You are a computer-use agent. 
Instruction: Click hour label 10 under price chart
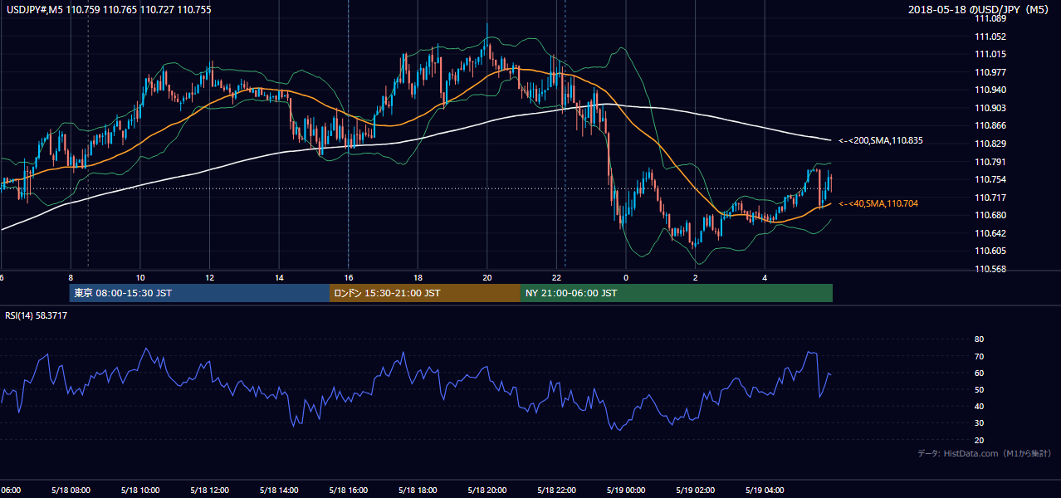[x=140, y=278]
